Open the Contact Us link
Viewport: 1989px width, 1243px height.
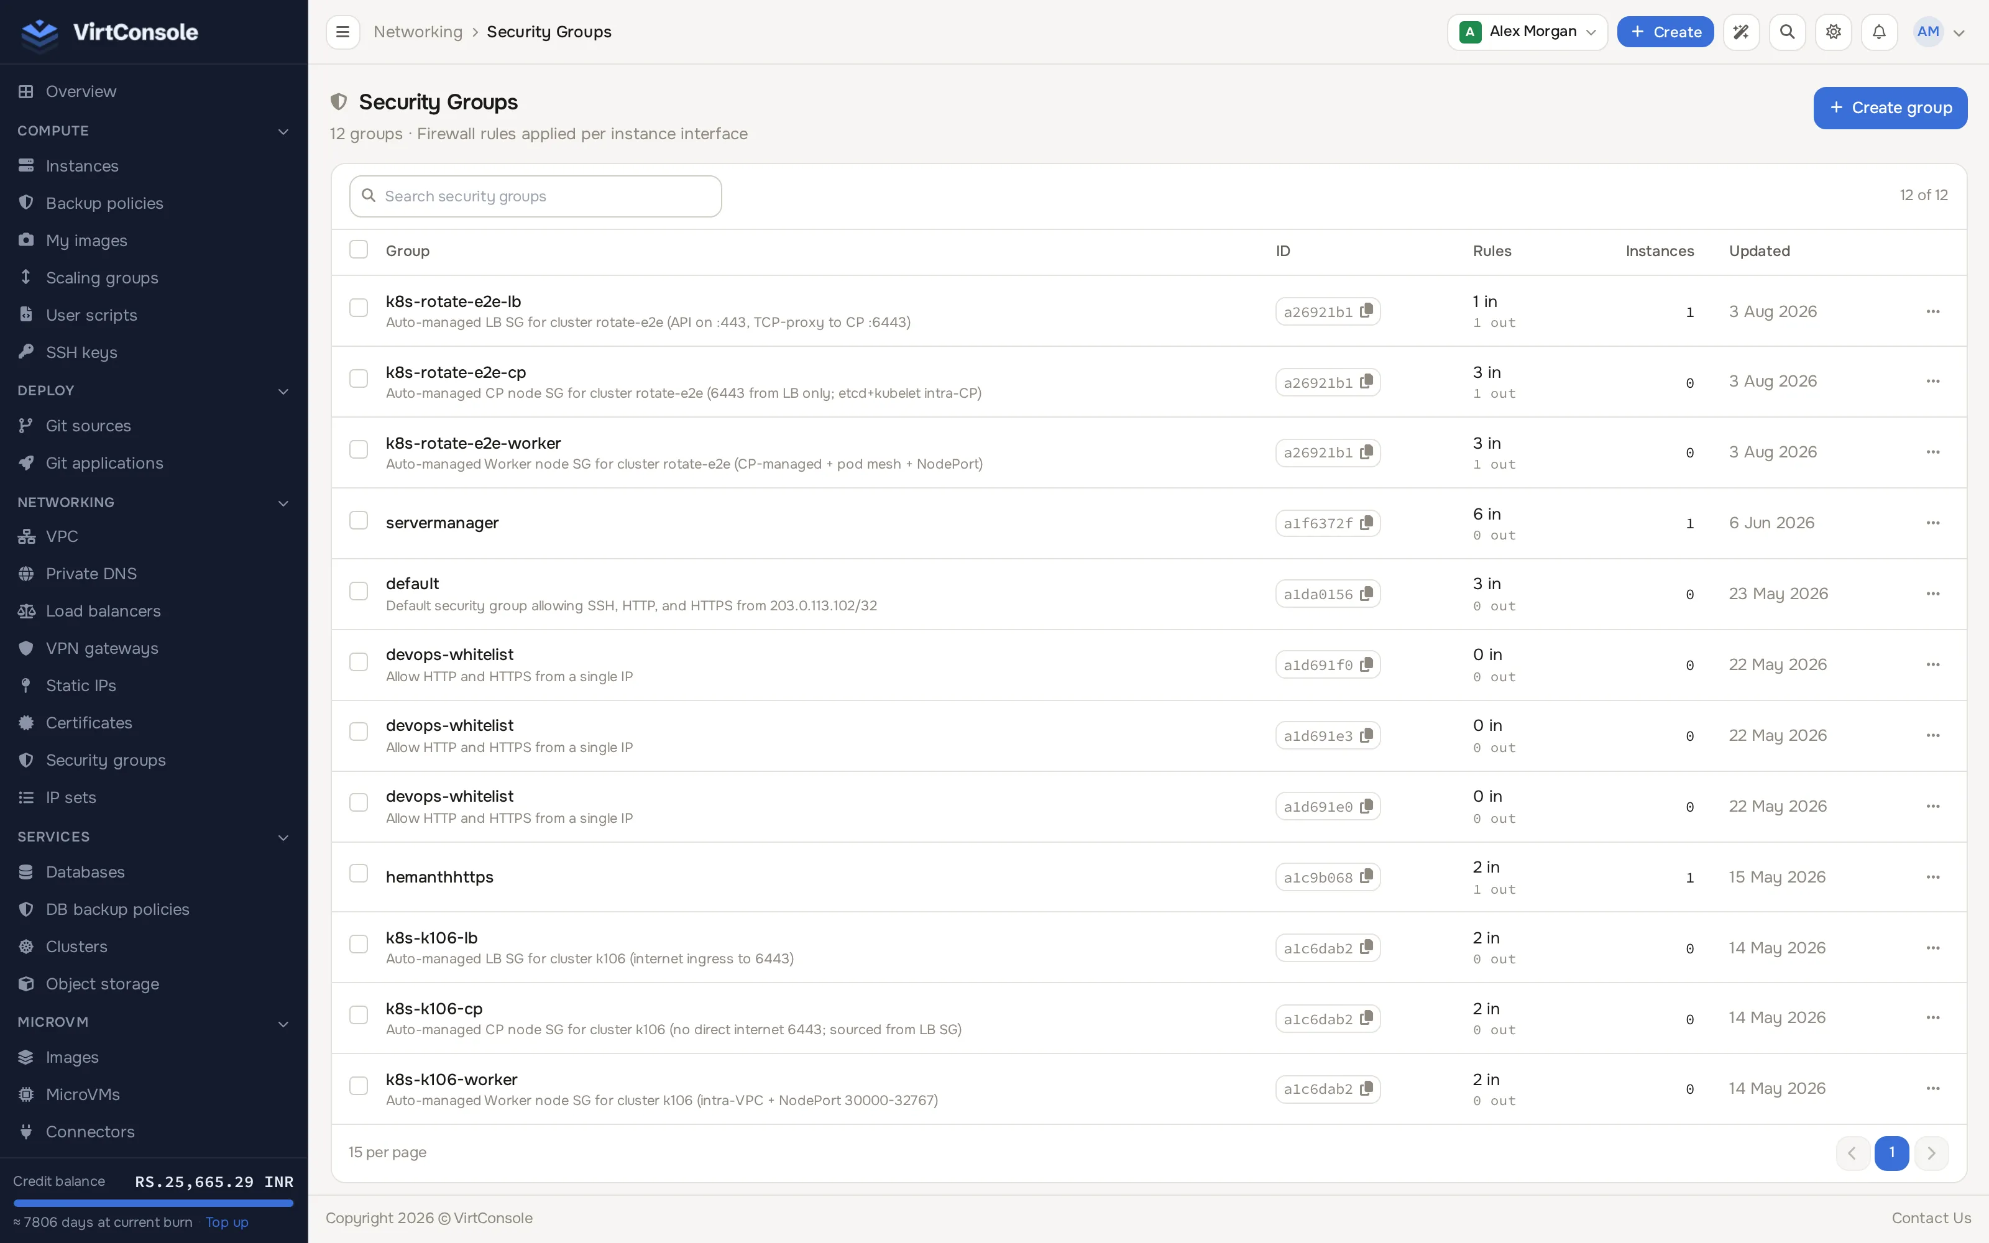(1931, 1218)
